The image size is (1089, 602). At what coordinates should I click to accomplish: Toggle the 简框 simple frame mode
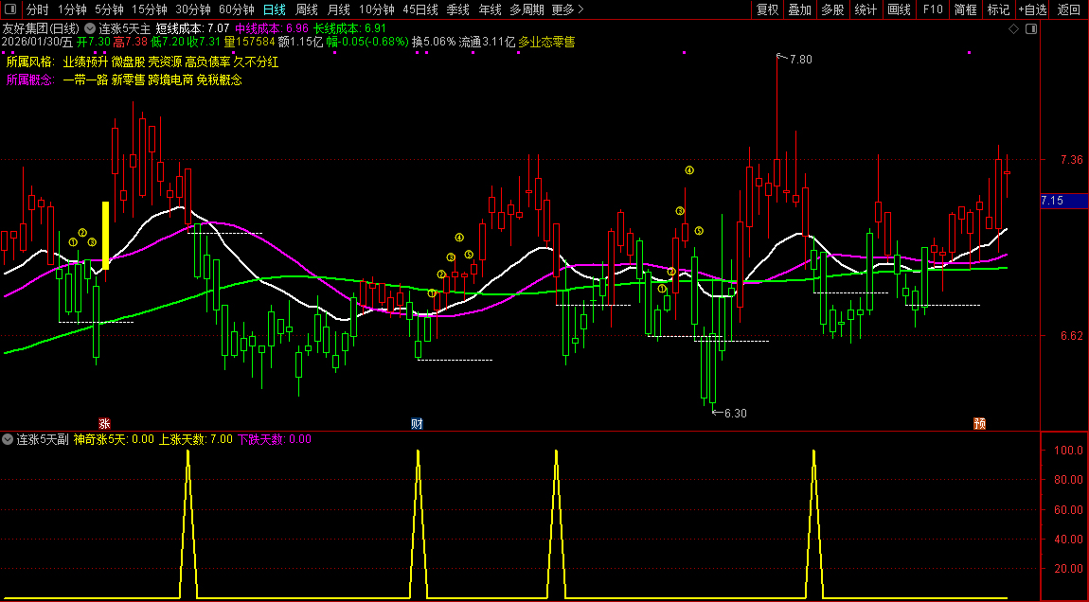965,9
